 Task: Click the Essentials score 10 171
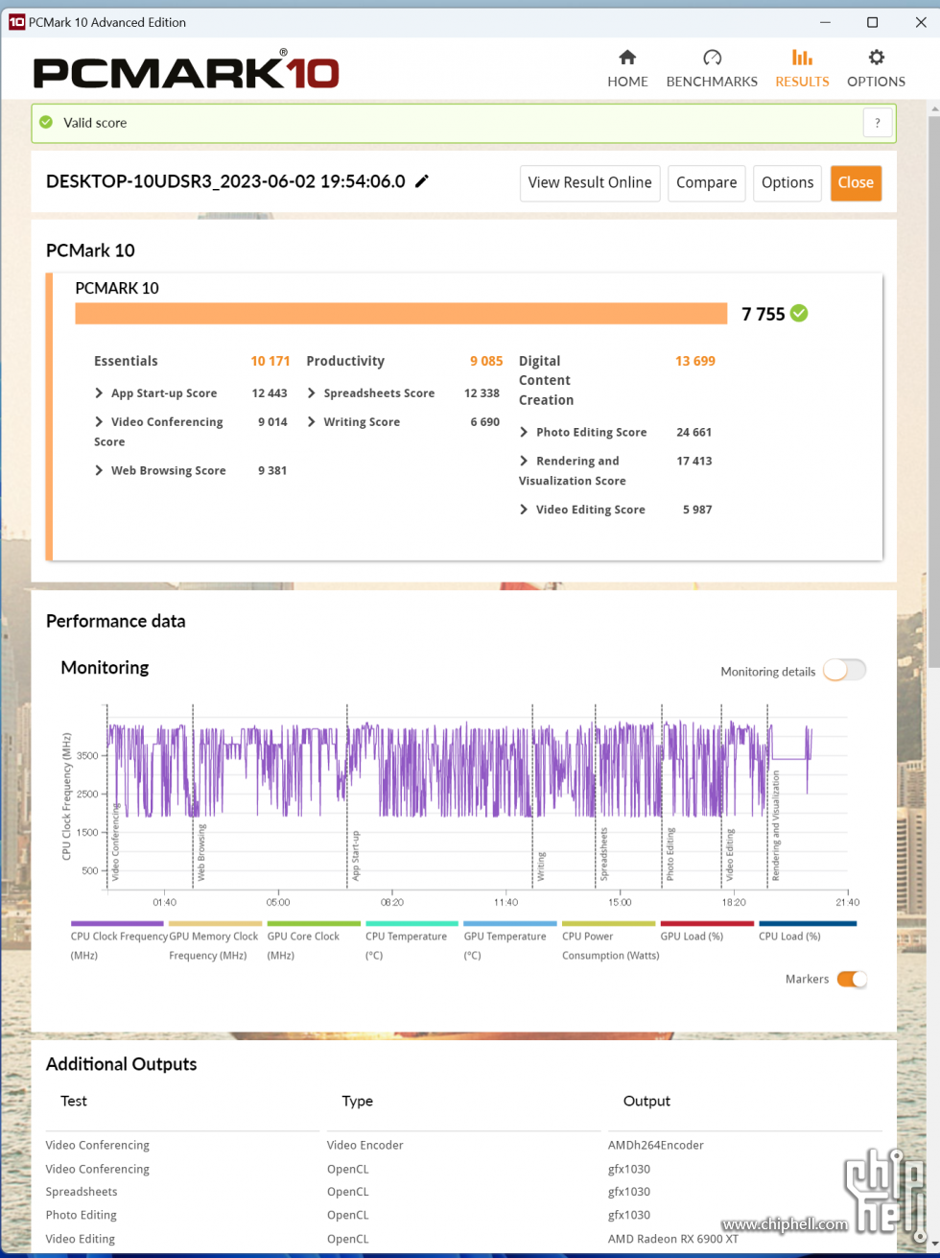270,361
